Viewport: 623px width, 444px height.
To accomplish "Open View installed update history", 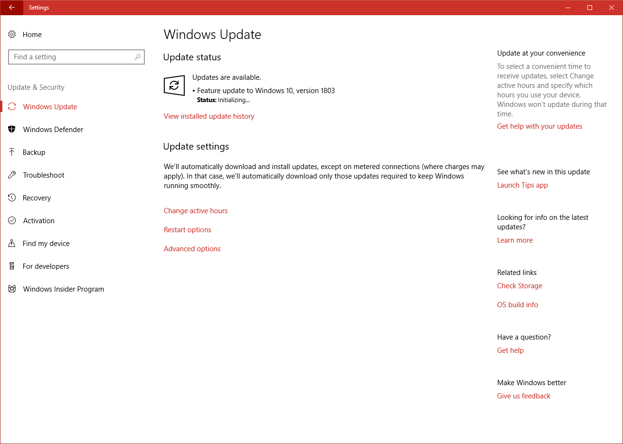I will click(209, 116).
